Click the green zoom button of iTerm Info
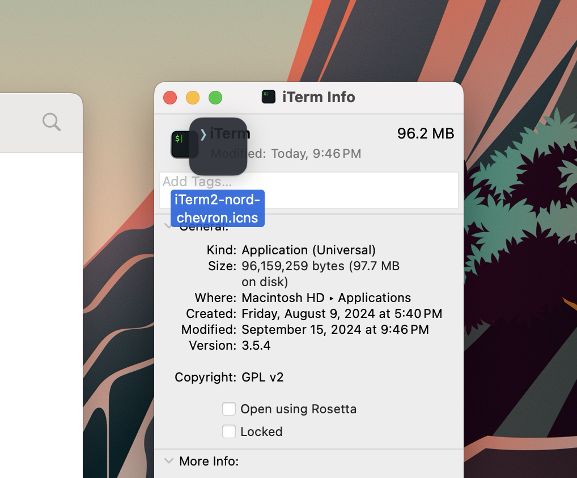 [x=215, y=98]
